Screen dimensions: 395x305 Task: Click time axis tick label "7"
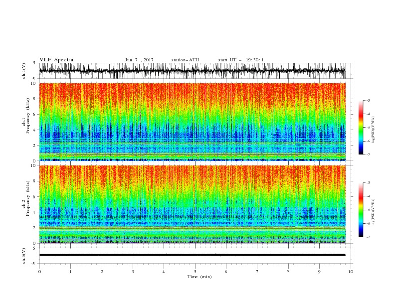click(257, 272)
